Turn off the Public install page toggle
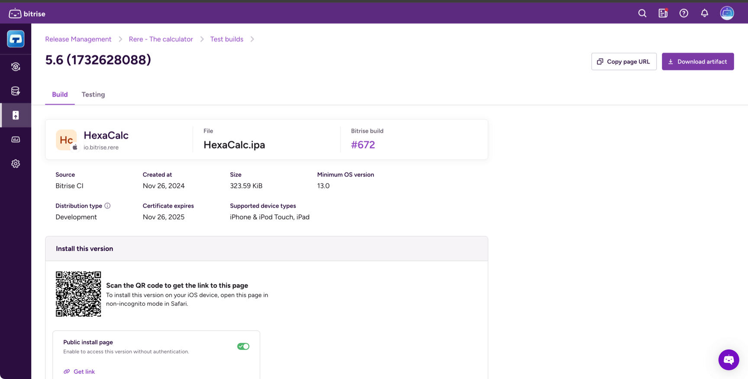This screenshot has width=748, height=379. pyautogui.click(x=243, y=347)
